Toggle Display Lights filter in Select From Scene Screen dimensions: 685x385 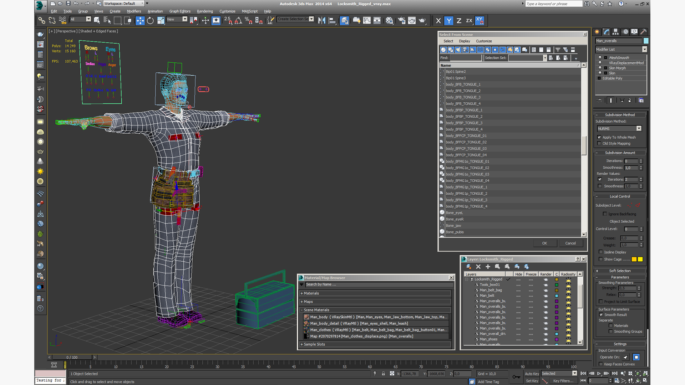(x=458, y=50)
